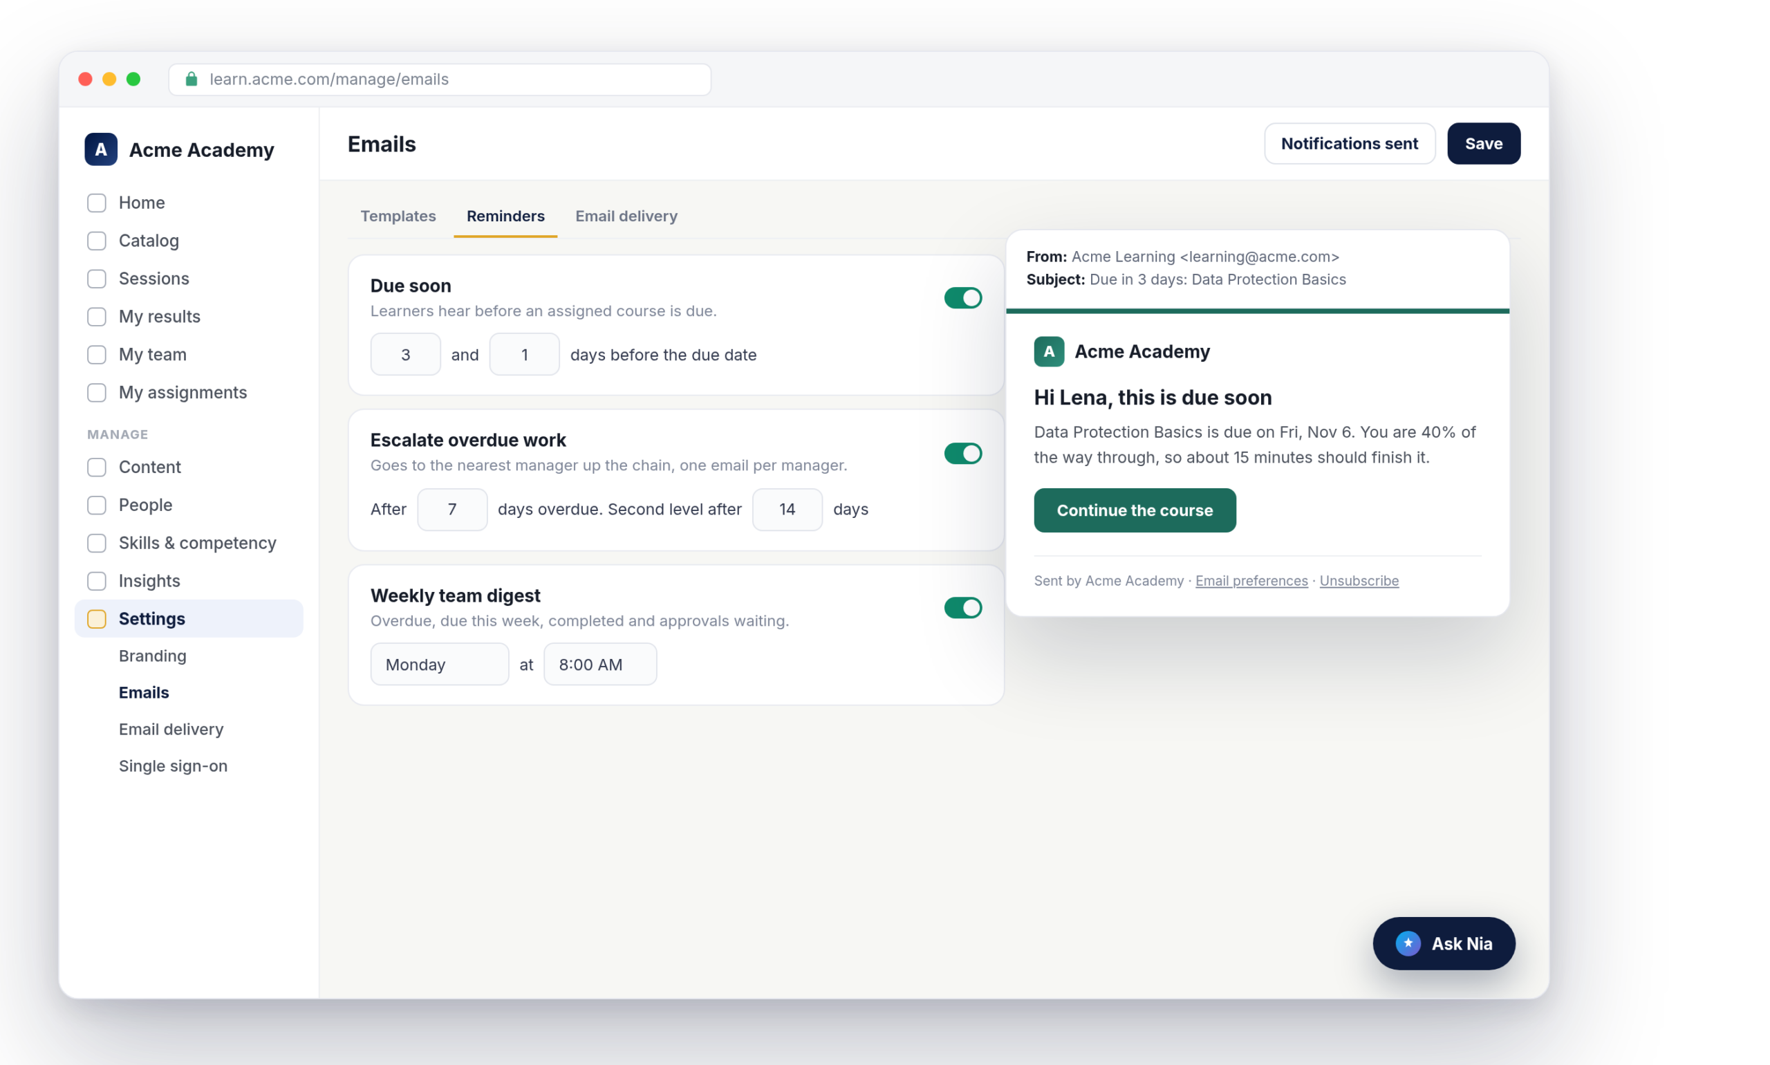
Task: Open the Monday day dropdown
Action: (440, 665)
